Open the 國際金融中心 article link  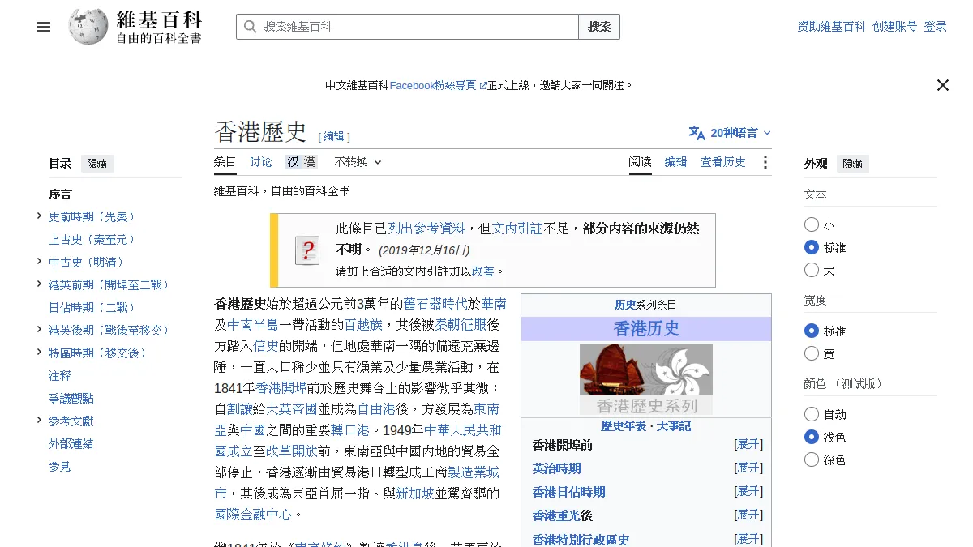253,515
